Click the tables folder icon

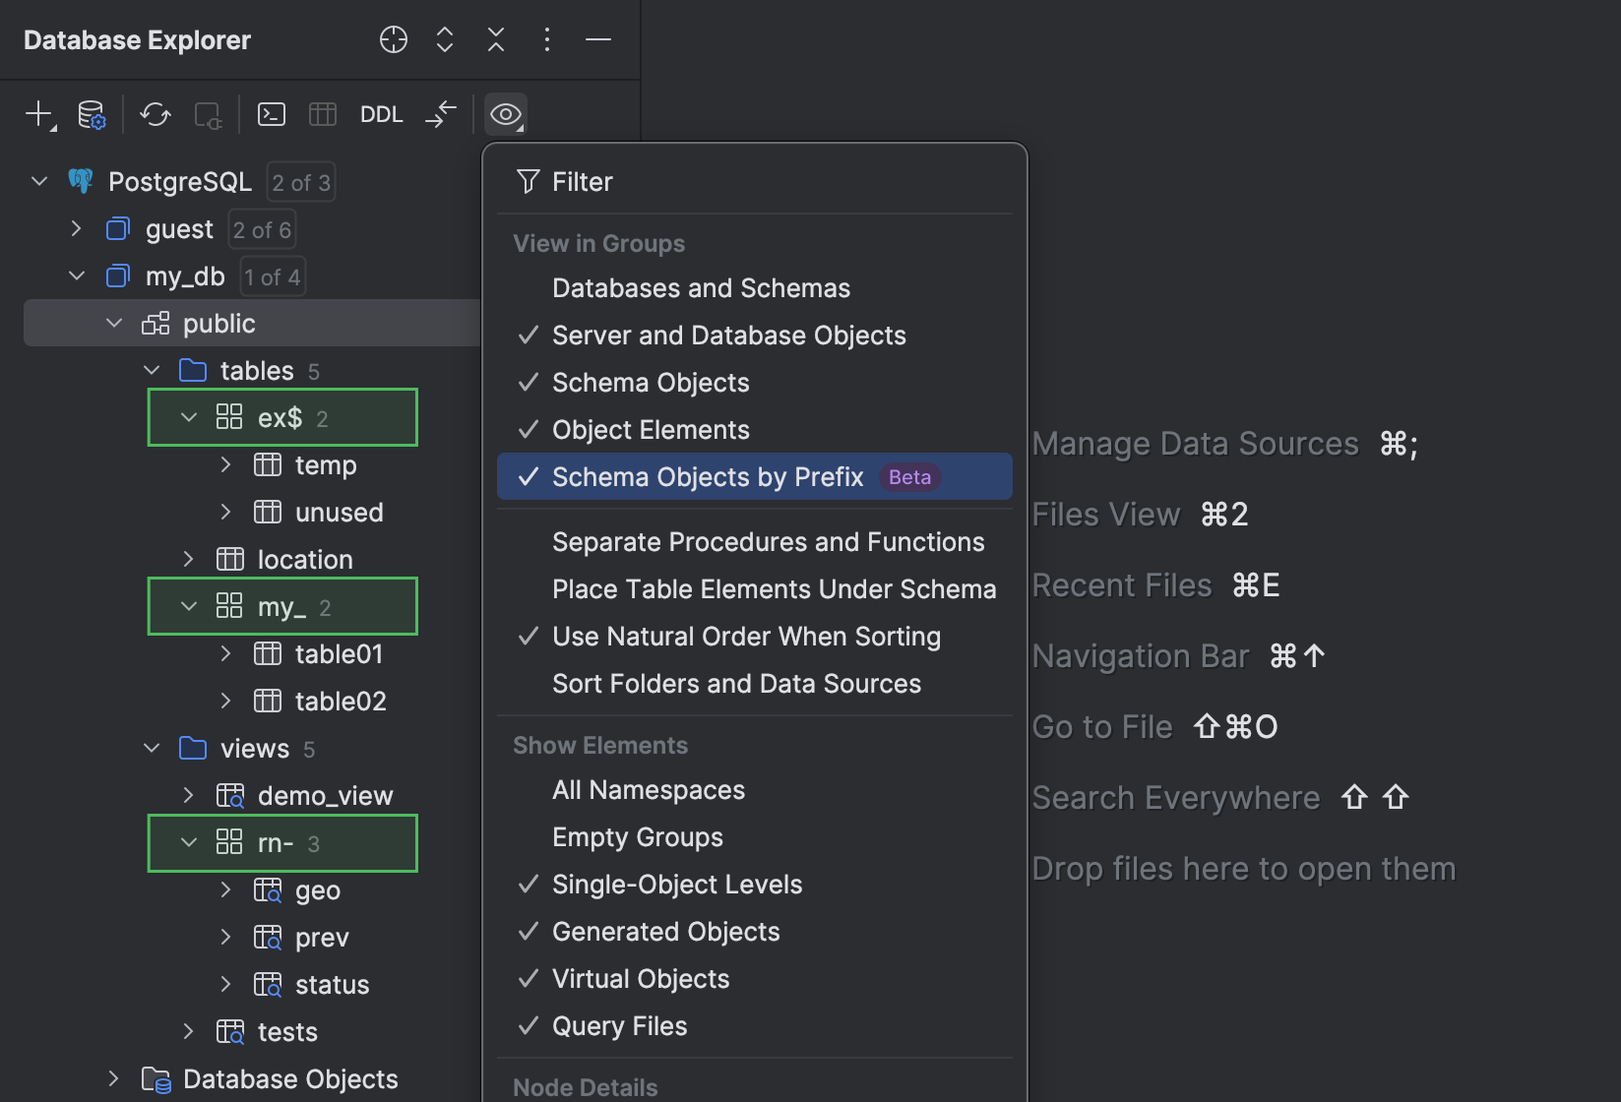(193, 370)
